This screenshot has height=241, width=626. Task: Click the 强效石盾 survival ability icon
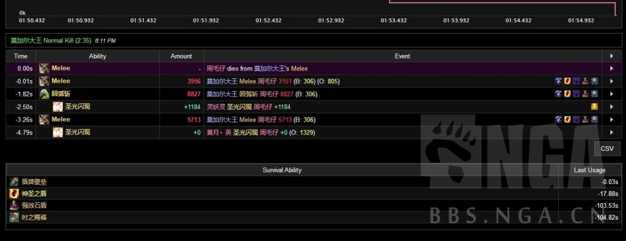pyautogui.click(x=15, y=206)
